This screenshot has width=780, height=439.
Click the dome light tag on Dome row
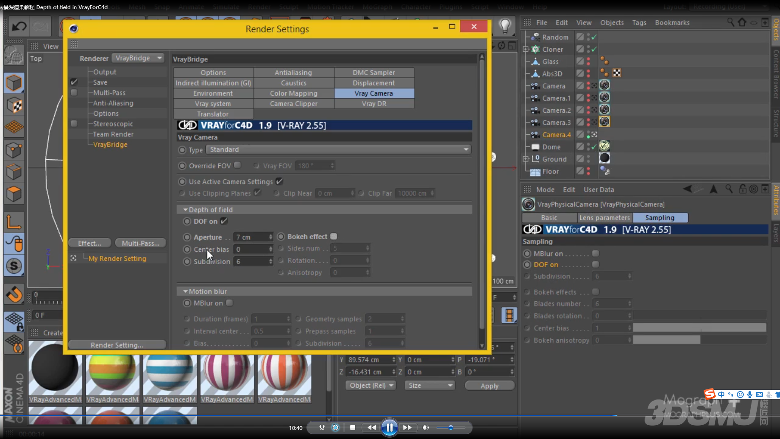coord(604,146)
